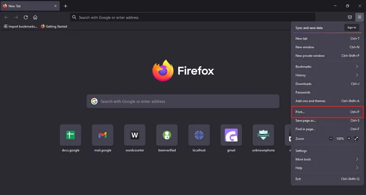This screenshot has height=195, width=366.
Task: Close the New Tab tab
Action: pyautogui.click(x=55, y=6)
